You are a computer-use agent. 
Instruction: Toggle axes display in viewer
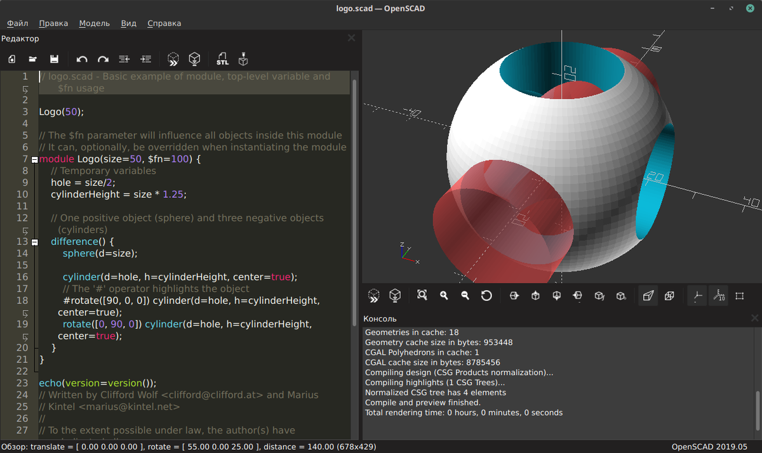tap(697, 295)
